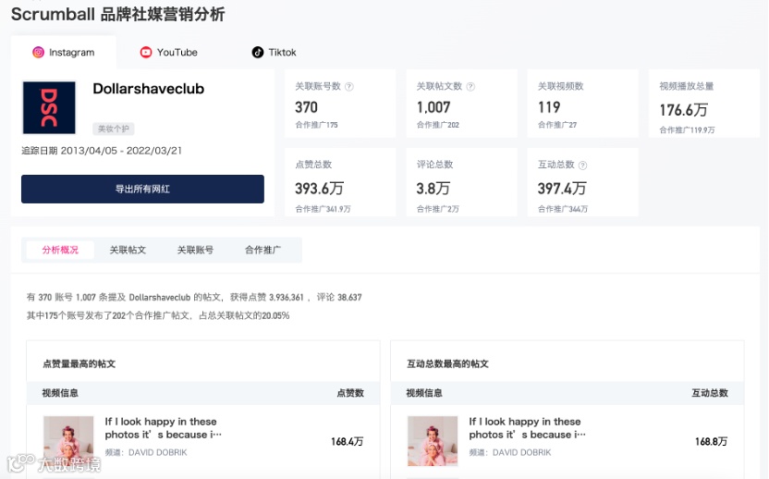Image resolution: width=769 pixels, height=479 pixels.
Task: Click the DSC brand logo
Action: tap(49, 108)
